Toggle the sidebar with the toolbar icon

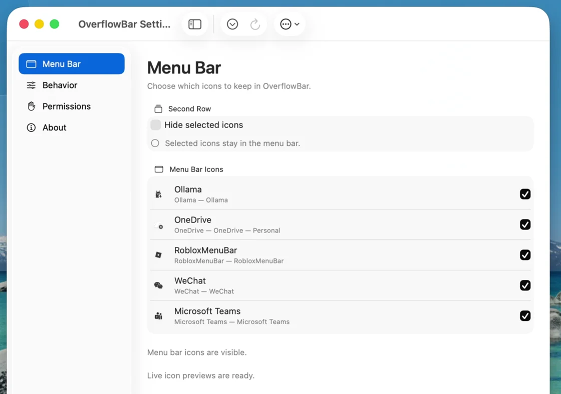point(195,24)
